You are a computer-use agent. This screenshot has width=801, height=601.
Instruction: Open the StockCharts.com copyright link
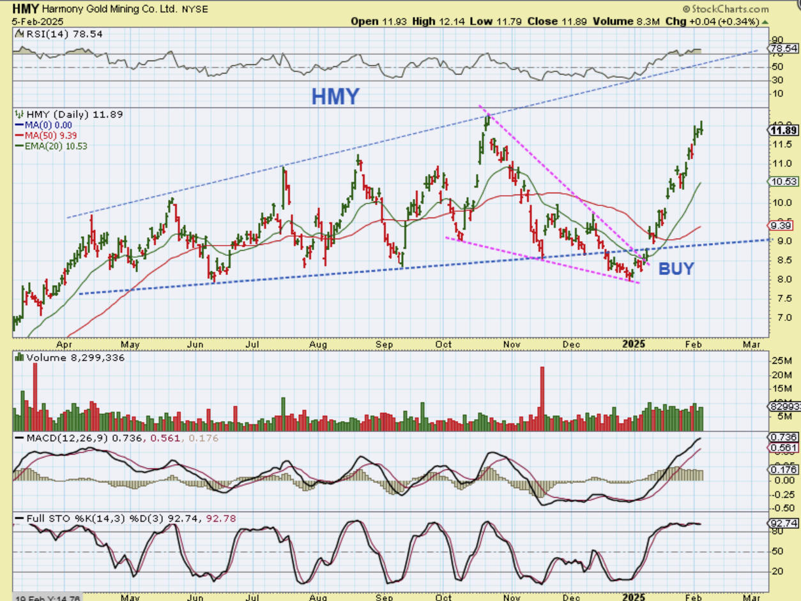click(x=725, y=9)
